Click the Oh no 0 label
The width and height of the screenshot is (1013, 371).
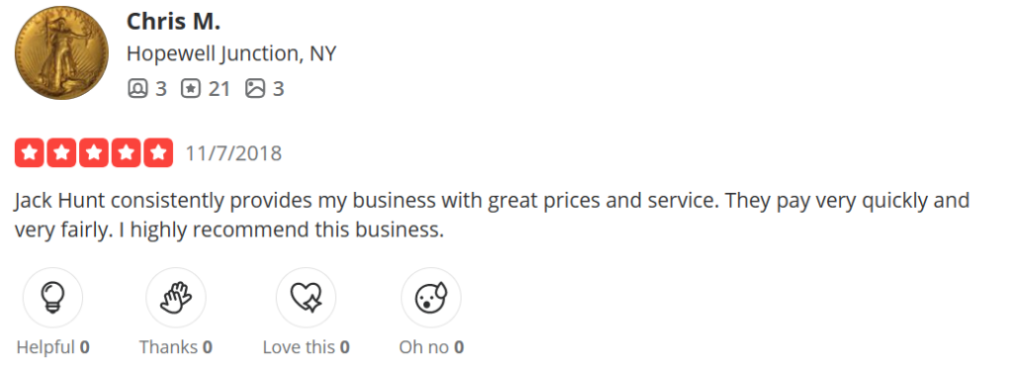pos(431,347)
